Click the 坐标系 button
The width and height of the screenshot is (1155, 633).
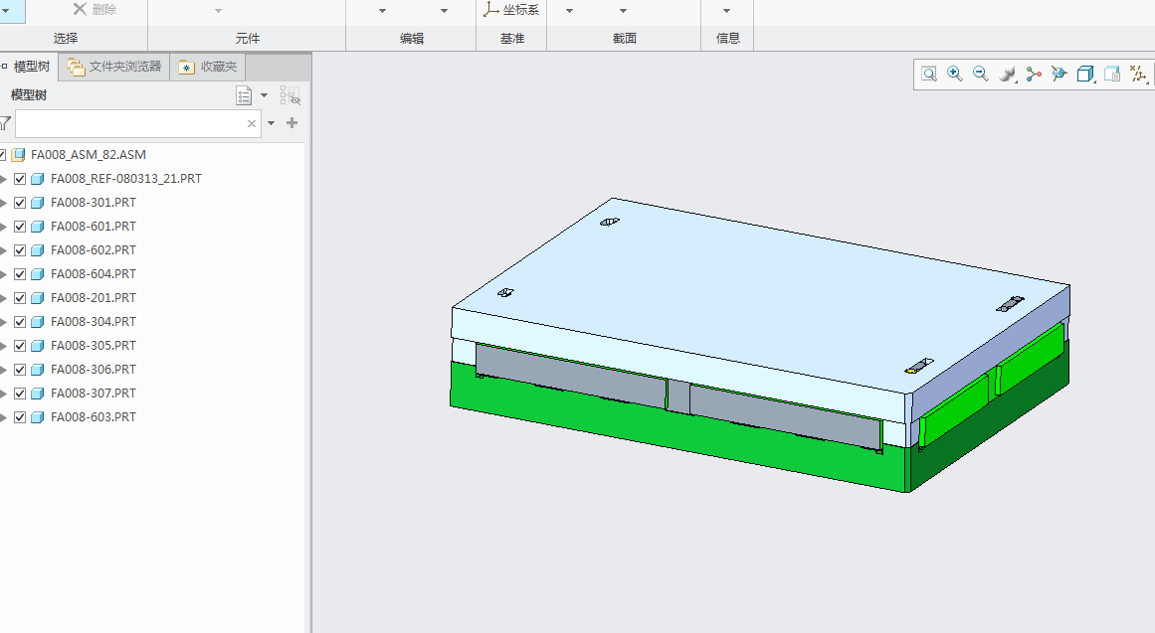click(x=512, y=10)
